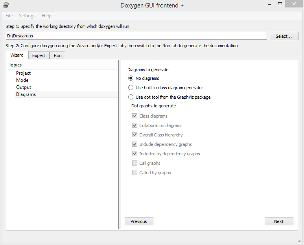304x245 pixels.
Task: Select the Project topic in the tree
Action: (x=24, y=73)
